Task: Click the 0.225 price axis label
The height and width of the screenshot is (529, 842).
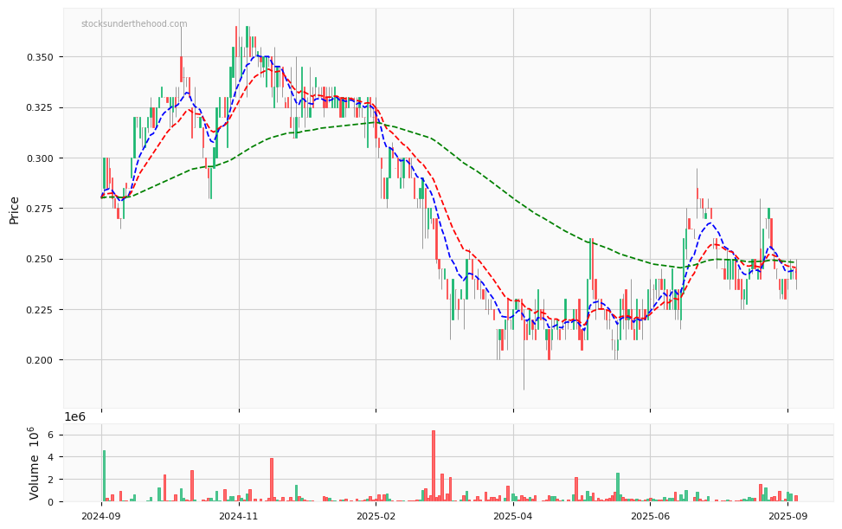Action: tap(37, 310)
